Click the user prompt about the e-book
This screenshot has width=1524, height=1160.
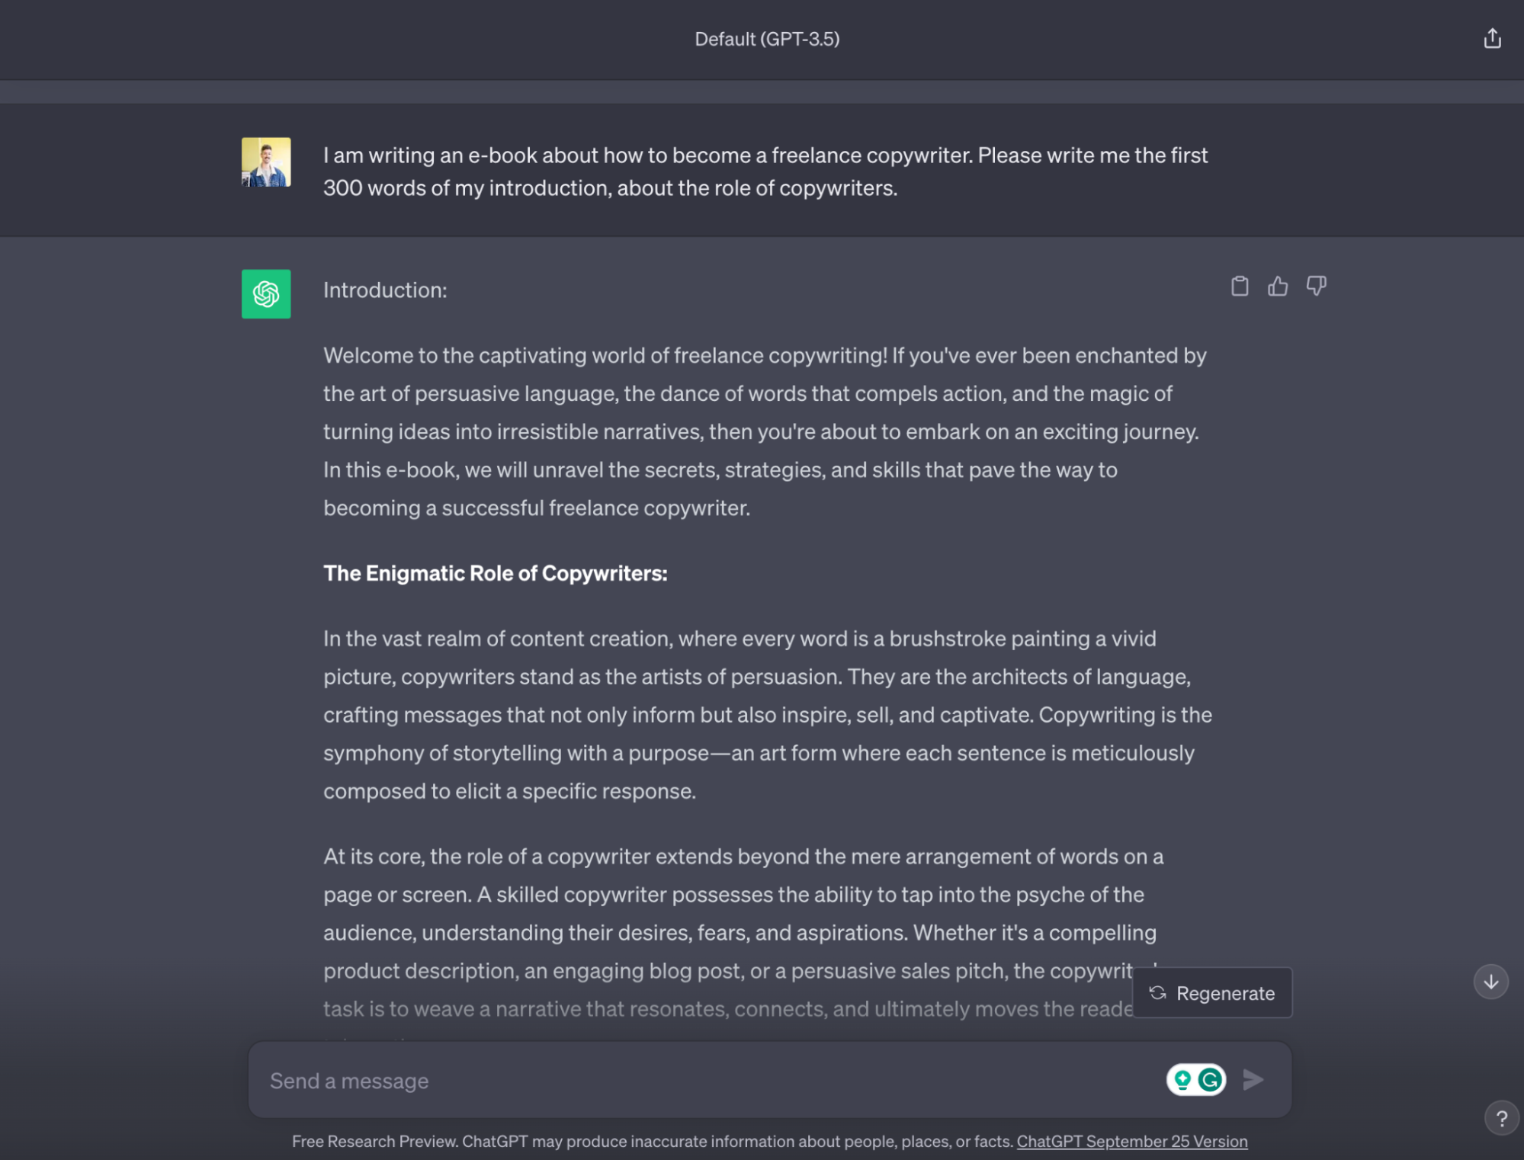[765, 171]
